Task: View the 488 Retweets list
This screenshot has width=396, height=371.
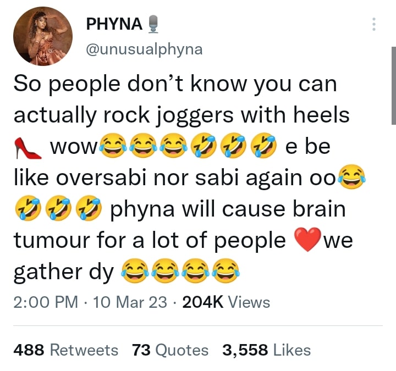Action: click(x=65, y=350)
